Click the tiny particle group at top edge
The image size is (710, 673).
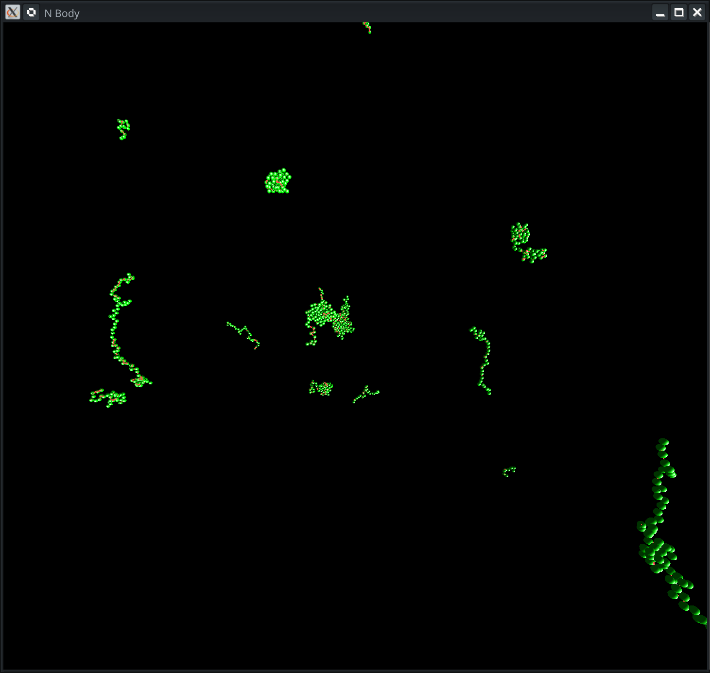tap(367, 27)
